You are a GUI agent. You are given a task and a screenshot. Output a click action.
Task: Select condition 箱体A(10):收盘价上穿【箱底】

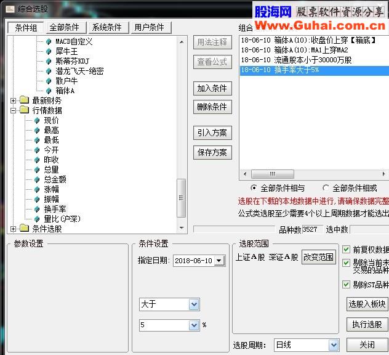point(315,40)
